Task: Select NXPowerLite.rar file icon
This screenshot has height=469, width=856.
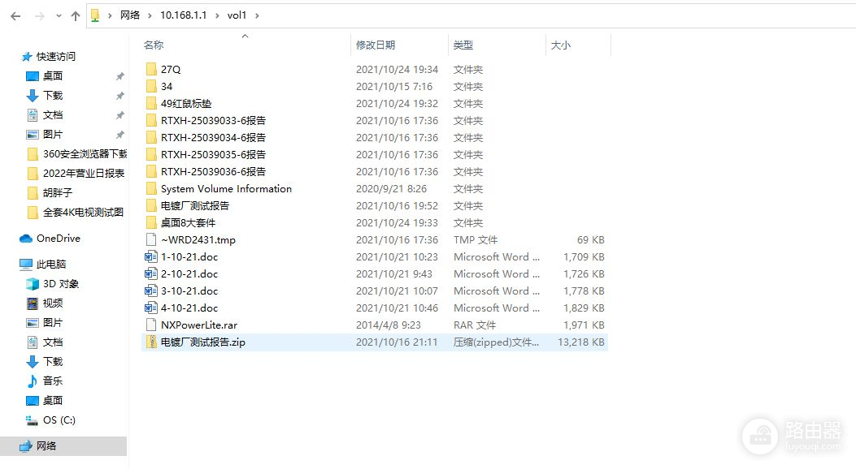Action: [151, 325]
